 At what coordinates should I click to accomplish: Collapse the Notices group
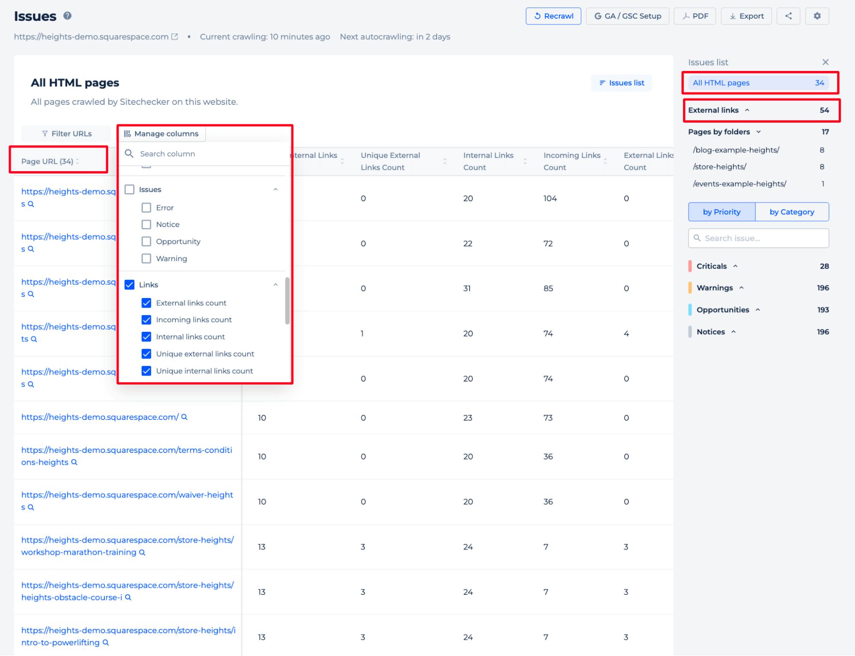(733, 332)
